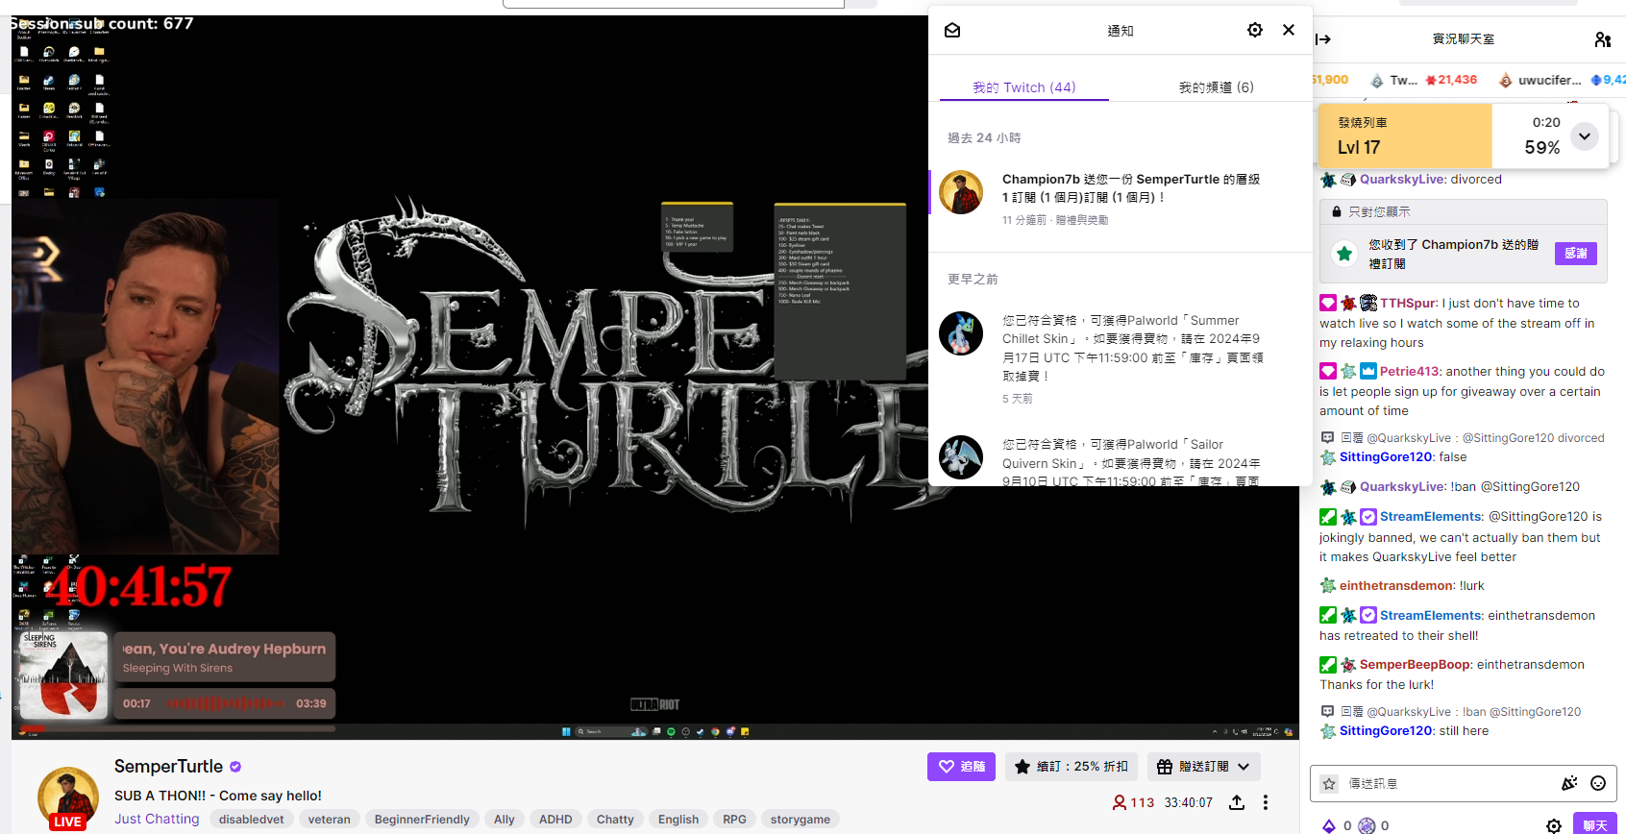The height and width of the screenshot is (834, 1626).
Task: Click first SittingGore120 username saying false
Action: point(1387,457)
